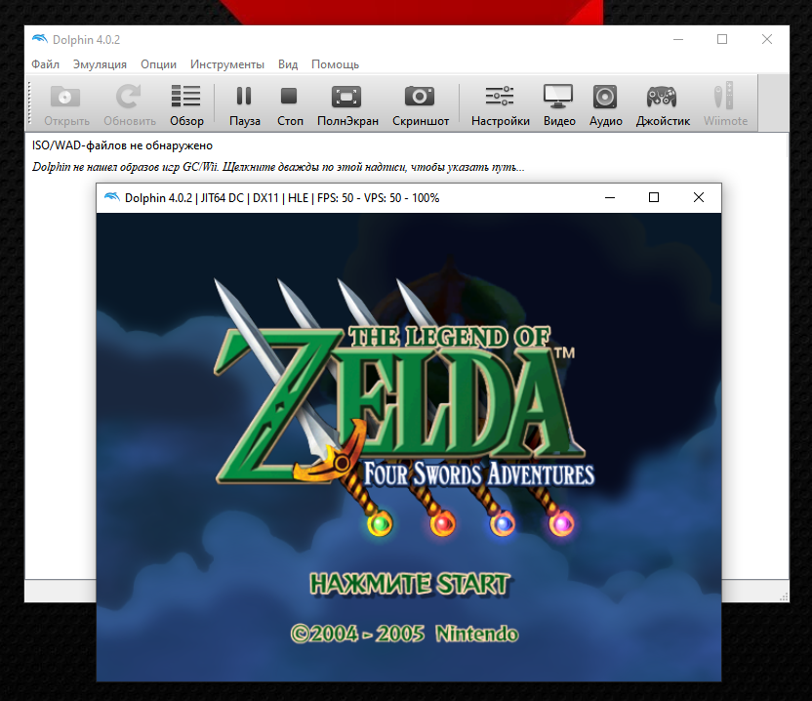The height and width of the screenshot is (701, 812).
Task: Open the Опции menu
Action: coord(158,64)
